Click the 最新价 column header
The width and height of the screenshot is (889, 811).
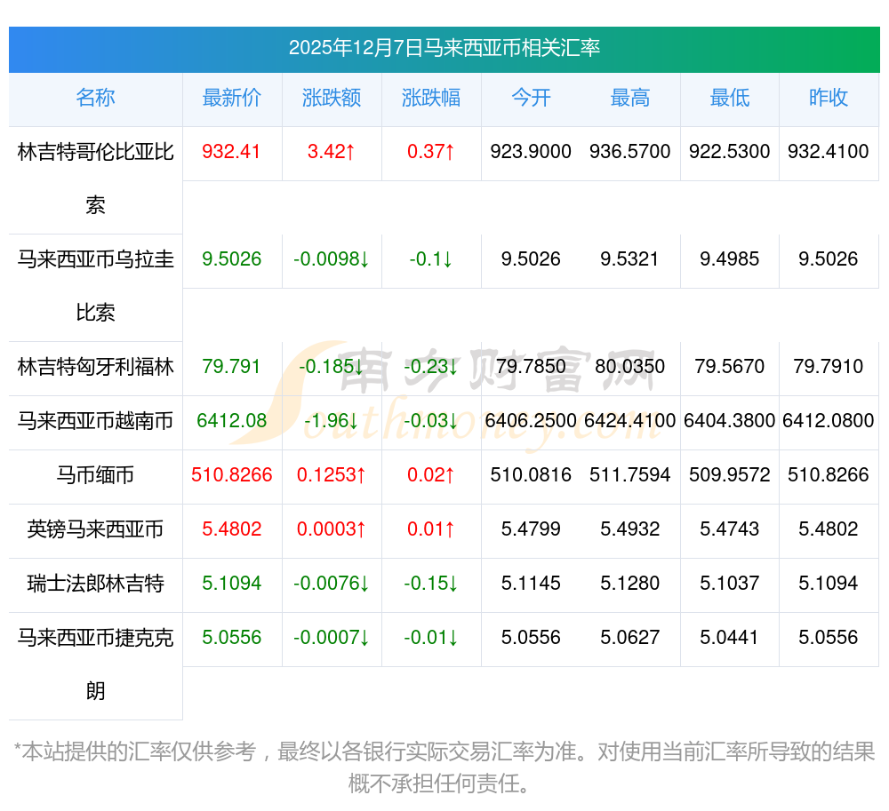[231, 99]
